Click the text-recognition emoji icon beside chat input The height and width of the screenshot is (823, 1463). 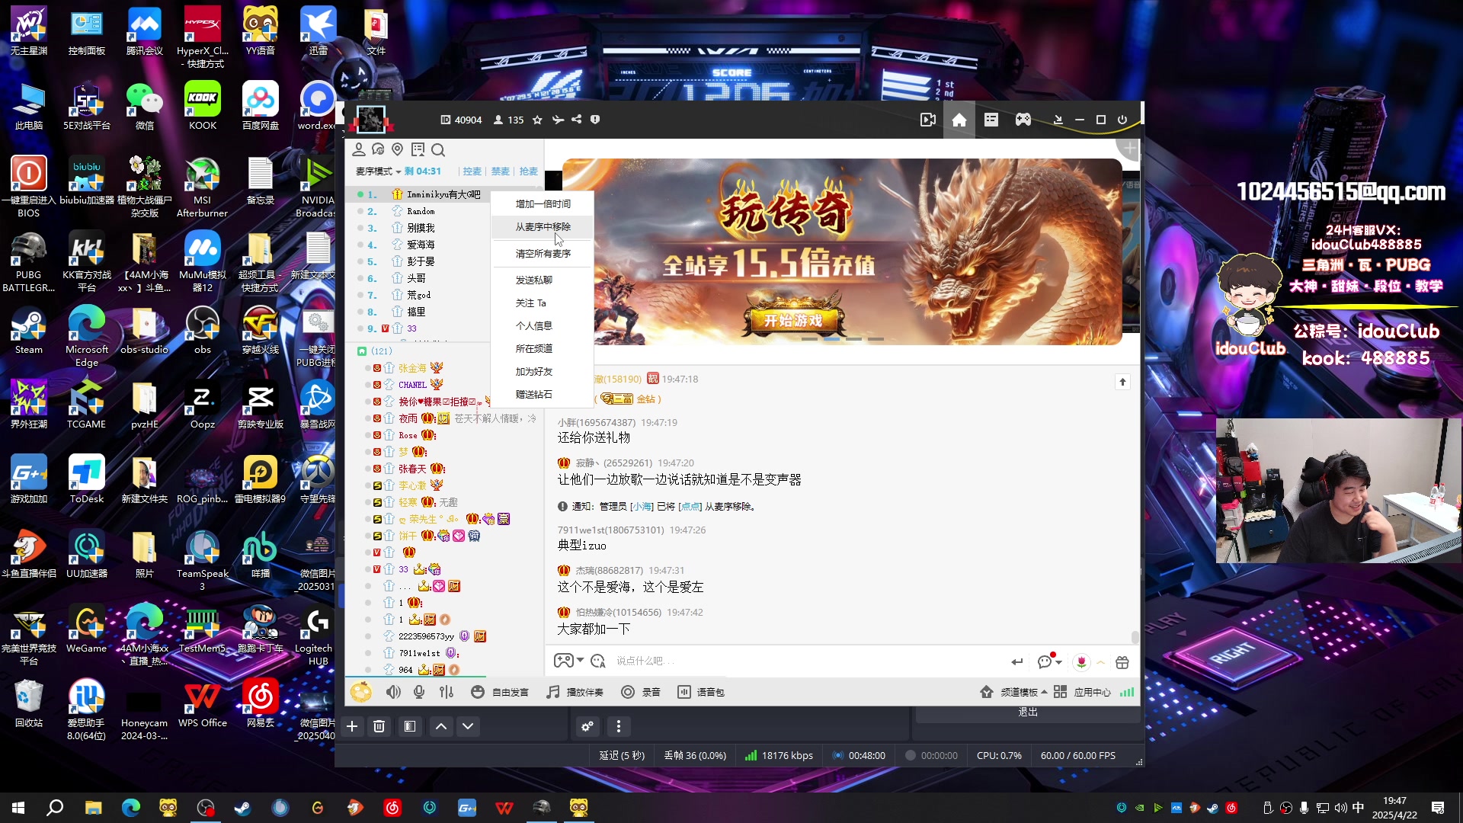tap(598, 661)
